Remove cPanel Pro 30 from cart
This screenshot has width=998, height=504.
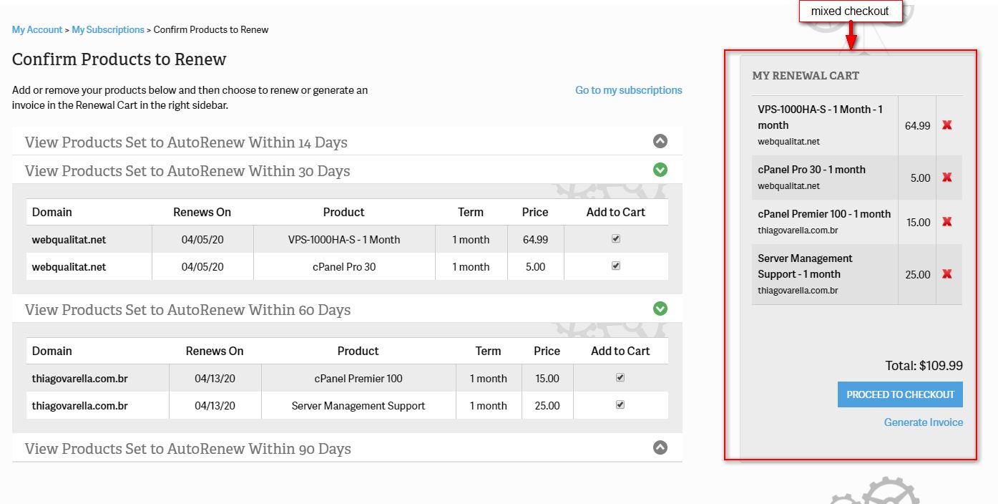(947, 178)
